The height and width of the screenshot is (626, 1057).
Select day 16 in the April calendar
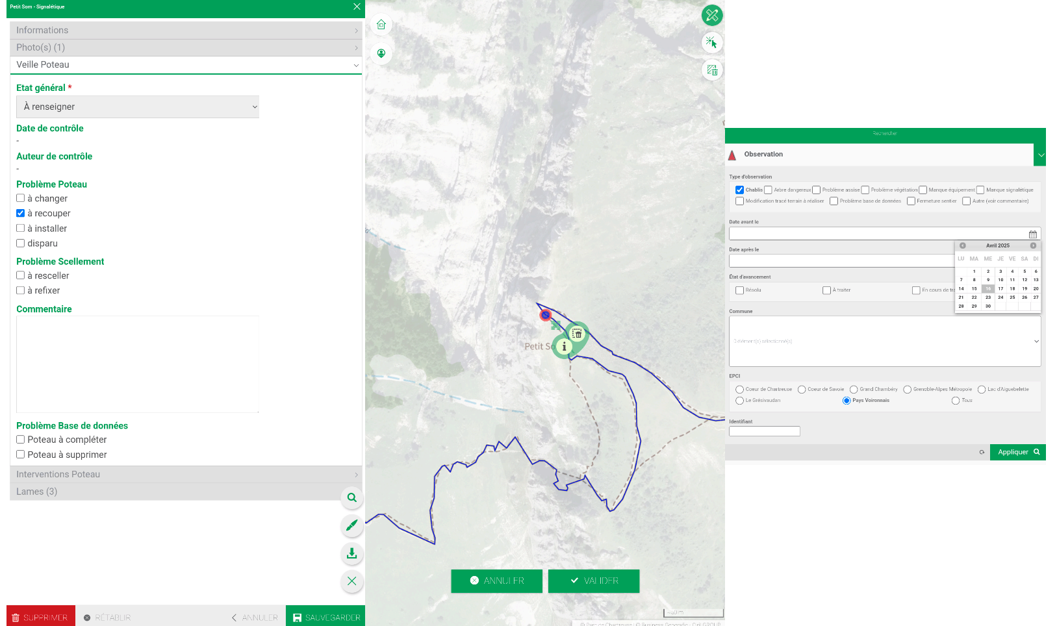click(x=988, y=289)
